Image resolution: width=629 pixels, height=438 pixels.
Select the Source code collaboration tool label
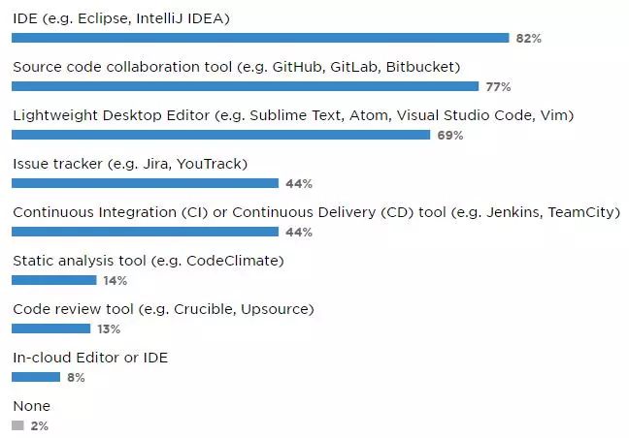click(236, 67)
